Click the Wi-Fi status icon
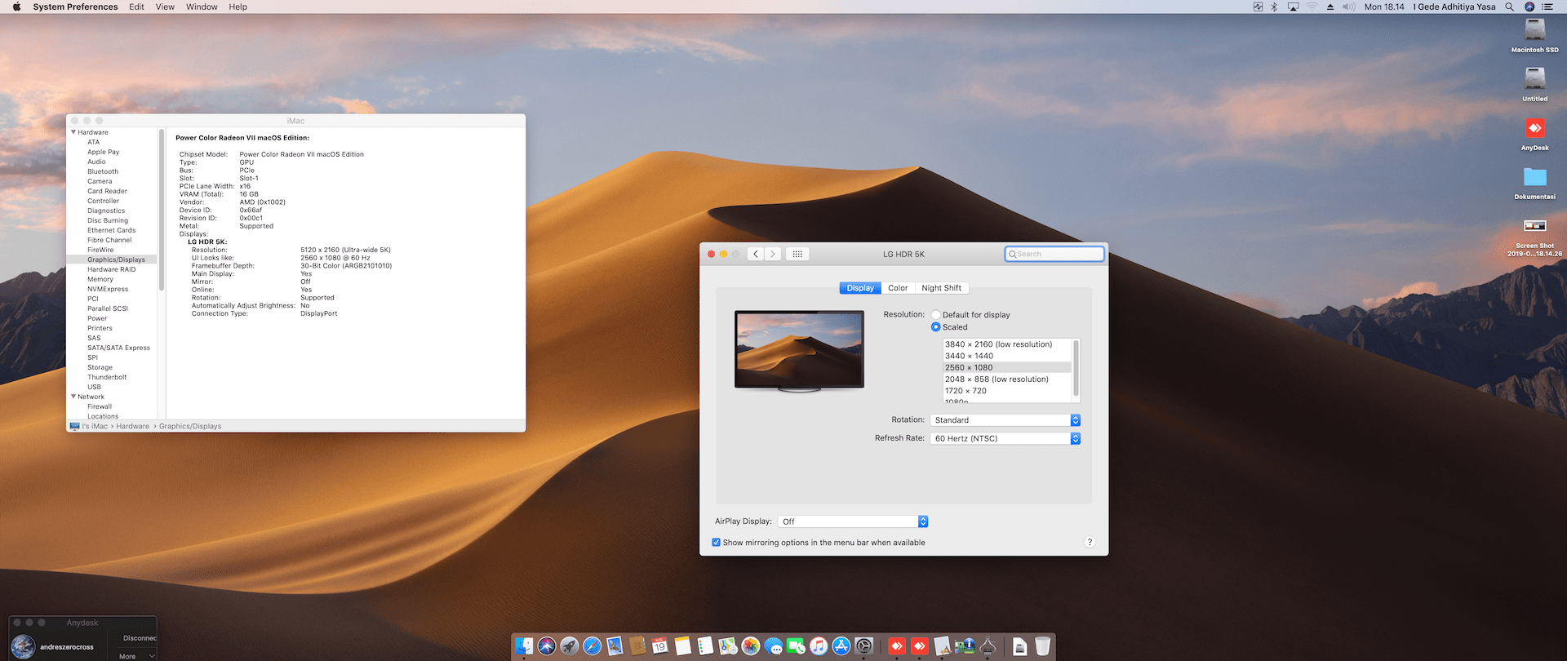 (x=1312, y=7)
